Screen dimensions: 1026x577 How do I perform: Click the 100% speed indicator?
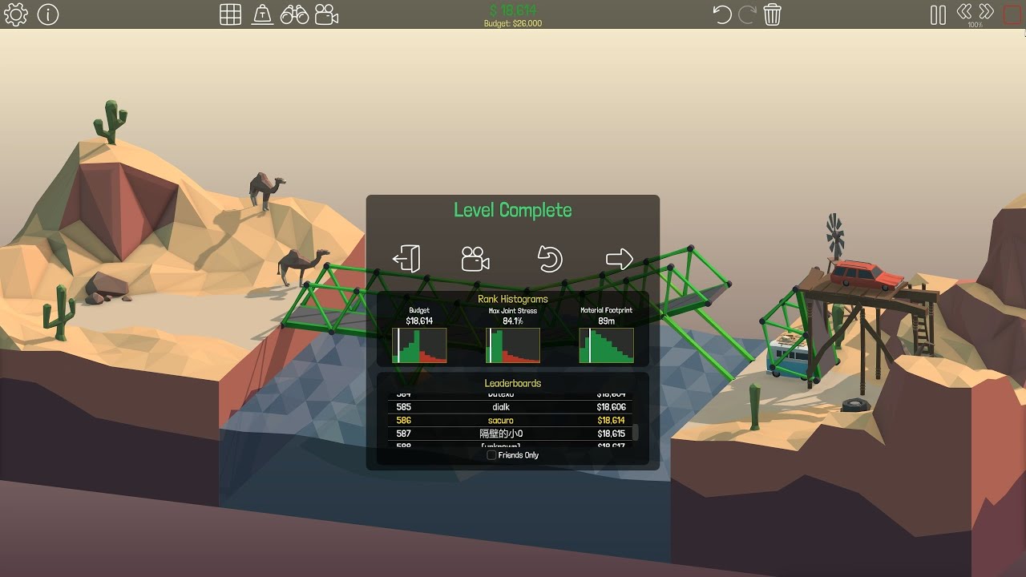pos(975,25)
